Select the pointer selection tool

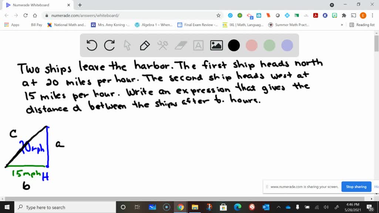coord(127,45)
